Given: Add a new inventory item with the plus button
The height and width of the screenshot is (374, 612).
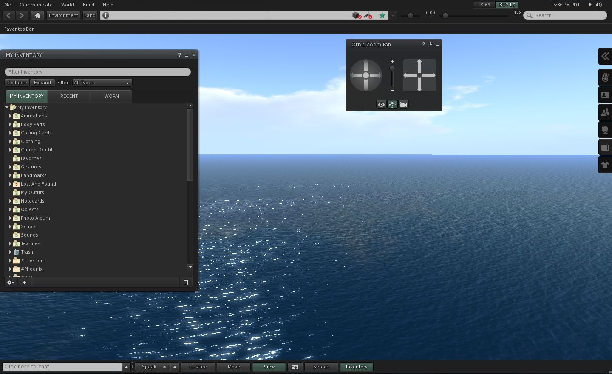Looking at the screenshot, I should 24,283.
